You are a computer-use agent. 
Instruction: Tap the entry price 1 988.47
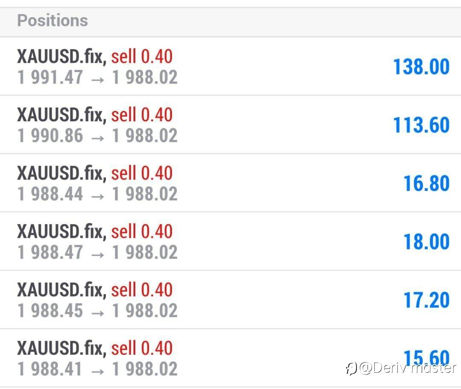(x=50, y=252)
